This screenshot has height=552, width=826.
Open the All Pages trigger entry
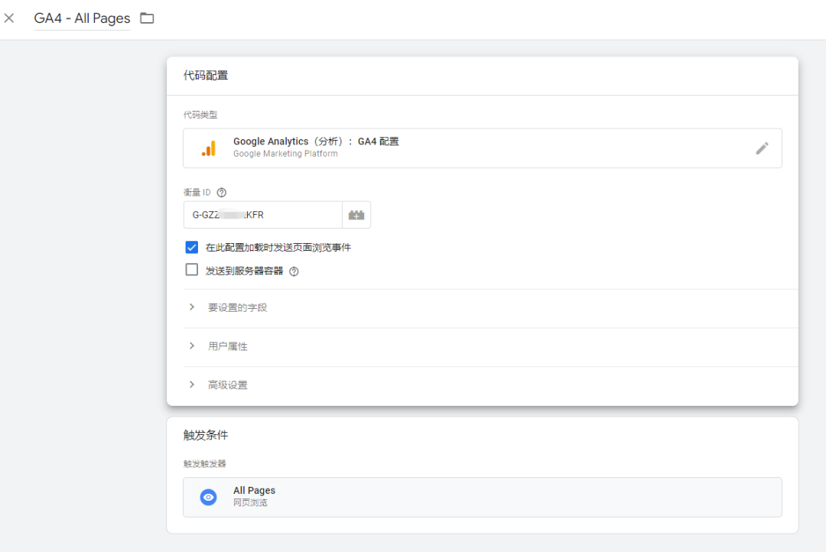tap(482, 496)
